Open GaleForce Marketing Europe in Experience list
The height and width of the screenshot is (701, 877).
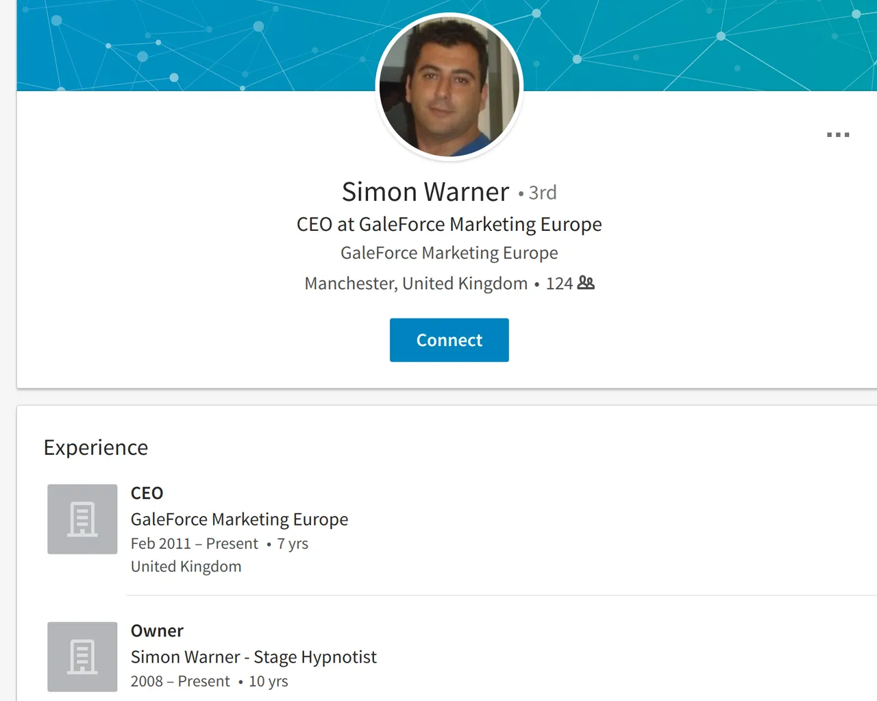[239, 519]
